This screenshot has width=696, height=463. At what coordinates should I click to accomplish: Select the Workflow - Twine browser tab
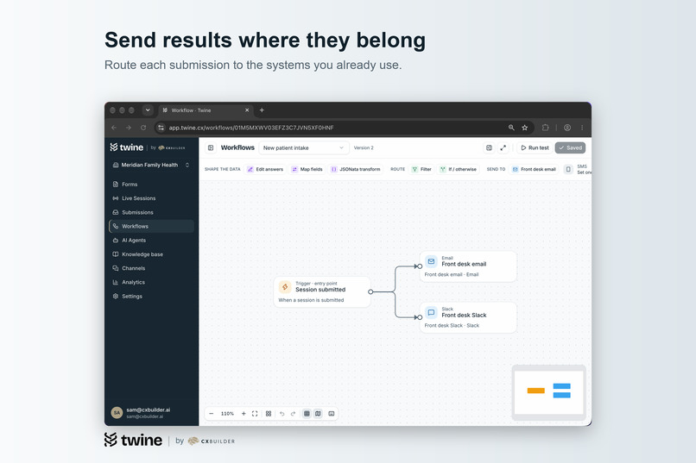[x=206, y=110]
